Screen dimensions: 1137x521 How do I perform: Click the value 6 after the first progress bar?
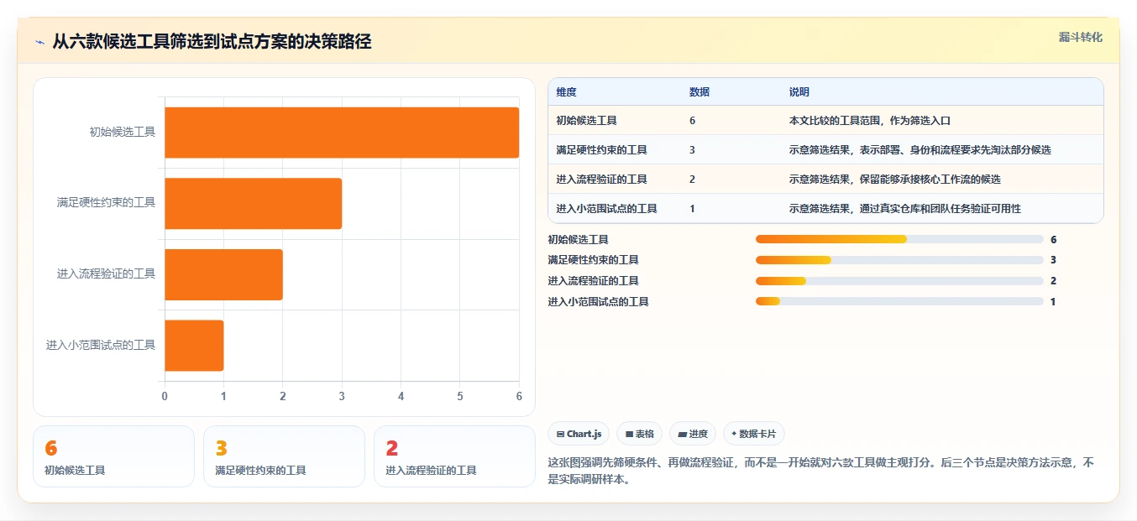pyautogui.click(x=1053, y=240)
